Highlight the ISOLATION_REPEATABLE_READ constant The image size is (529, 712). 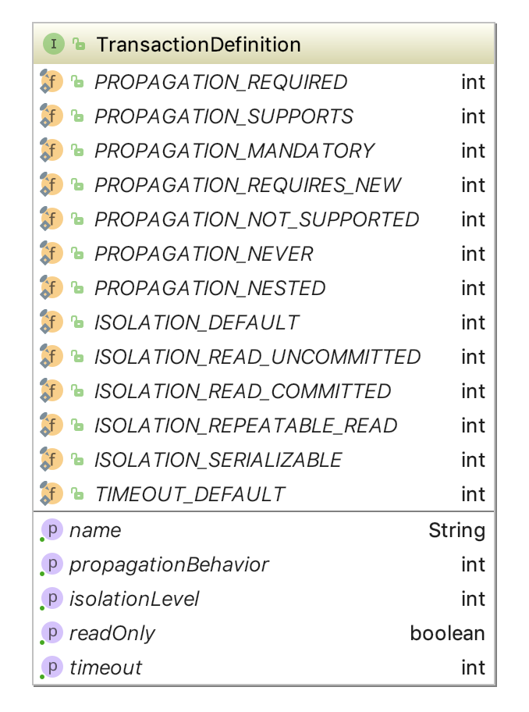click(246, 425)
